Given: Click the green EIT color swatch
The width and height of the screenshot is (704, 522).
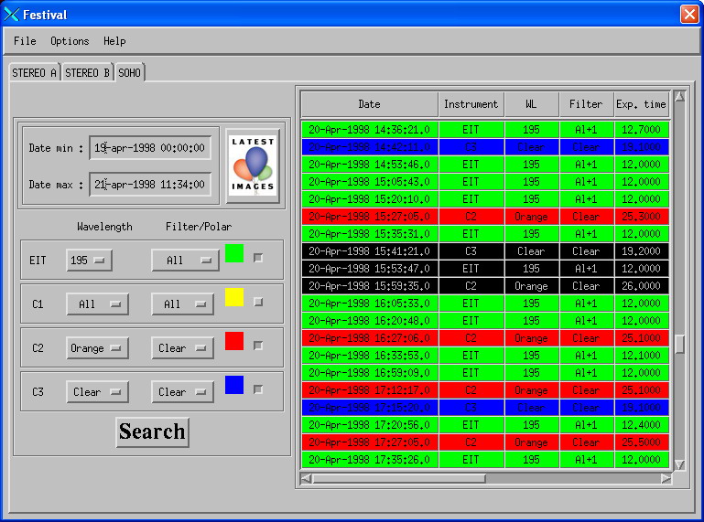Looking at the screenshot, I should click(234, 253).
